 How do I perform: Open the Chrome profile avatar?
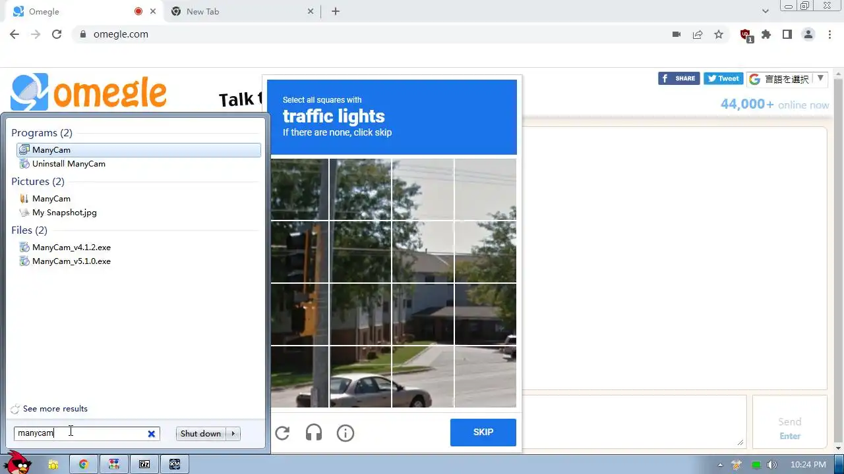(808, 34)
